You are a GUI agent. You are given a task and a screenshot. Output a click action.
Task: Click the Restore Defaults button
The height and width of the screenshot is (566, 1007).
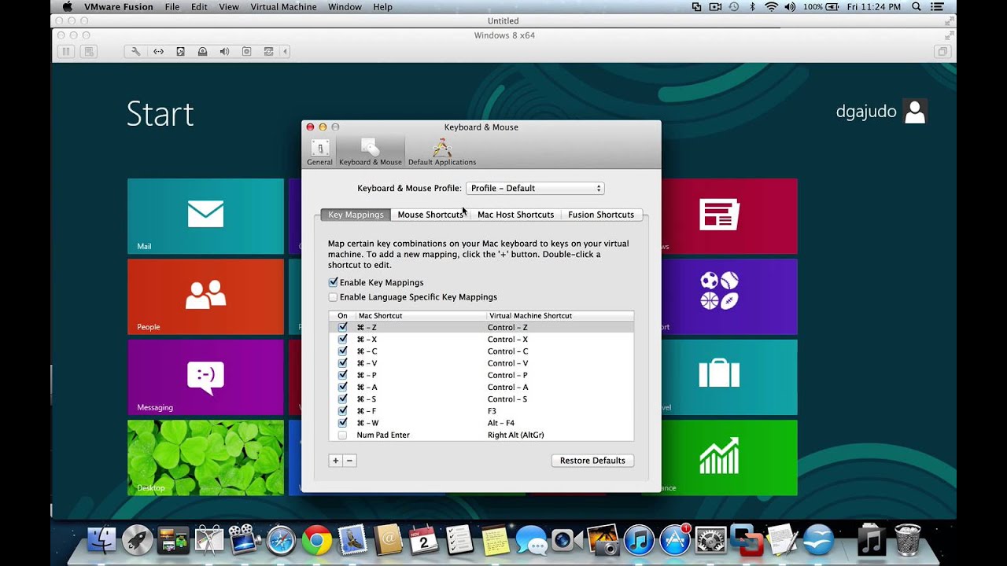pyautogui.click(x=592, y=461)
